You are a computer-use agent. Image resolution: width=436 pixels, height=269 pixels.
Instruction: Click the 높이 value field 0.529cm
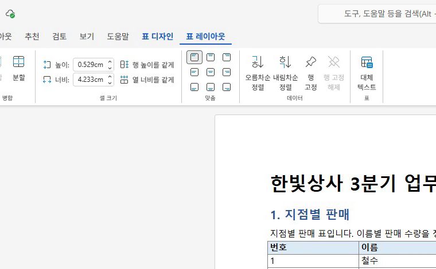pyautogui.click(x=90, y=65)
